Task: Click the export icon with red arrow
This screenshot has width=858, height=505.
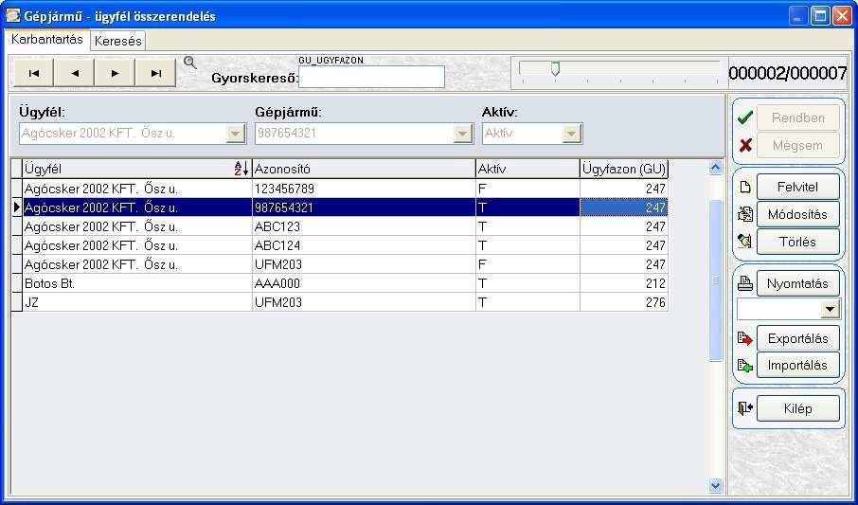Action: 744,338
